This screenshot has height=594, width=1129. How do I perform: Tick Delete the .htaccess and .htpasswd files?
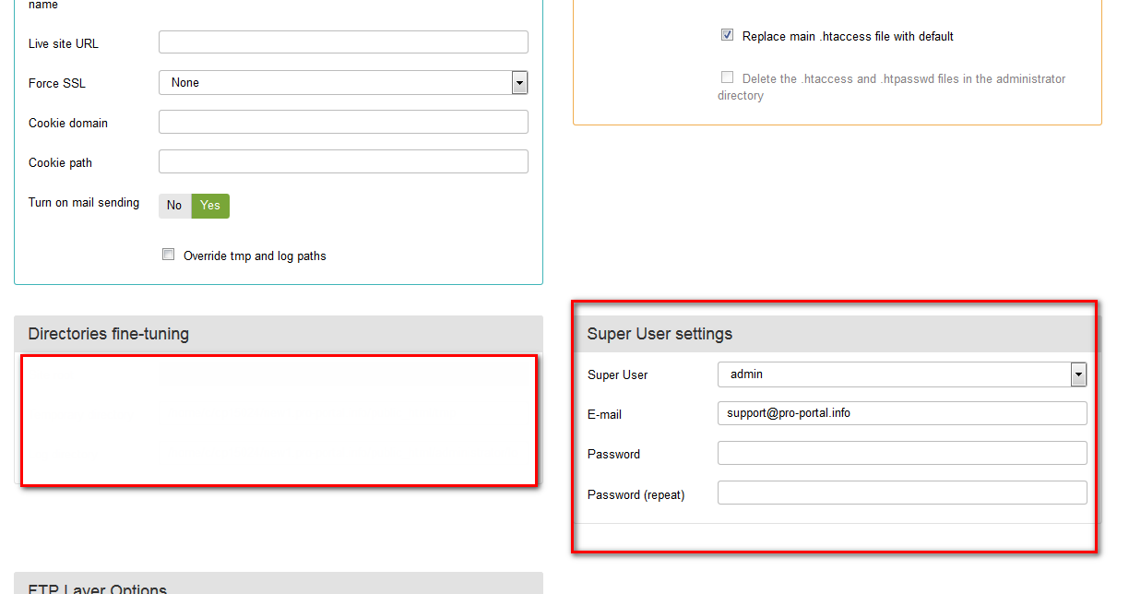pos(727,77)
